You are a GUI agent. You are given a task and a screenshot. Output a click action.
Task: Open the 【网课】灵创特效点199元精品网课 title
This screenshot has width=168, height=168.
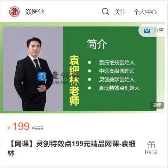tap(72, 149)
